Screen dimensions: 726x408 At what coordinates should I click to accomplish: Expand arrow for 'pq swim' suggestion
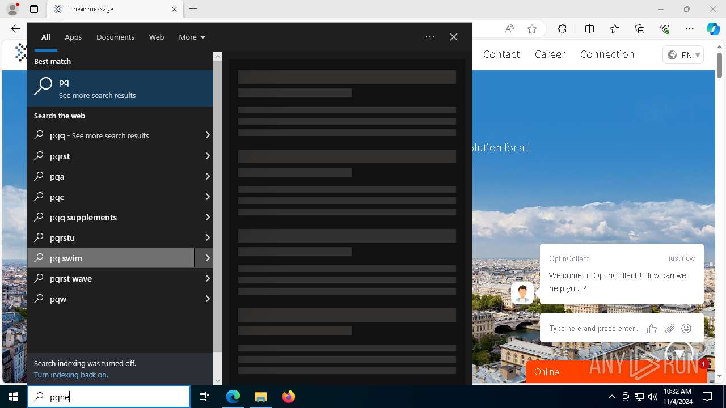point(208,258)
